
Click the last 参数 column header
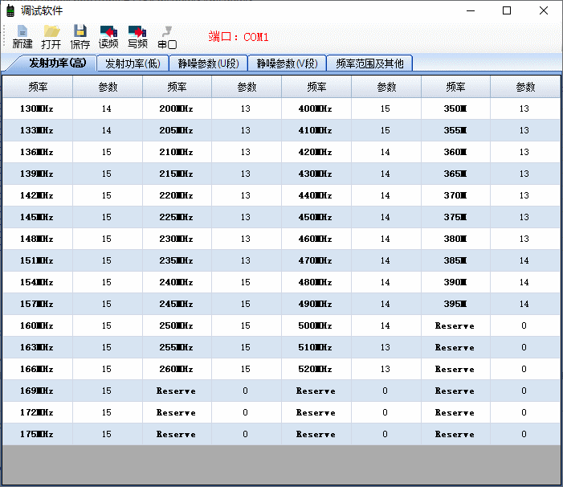tap(525, 87)
